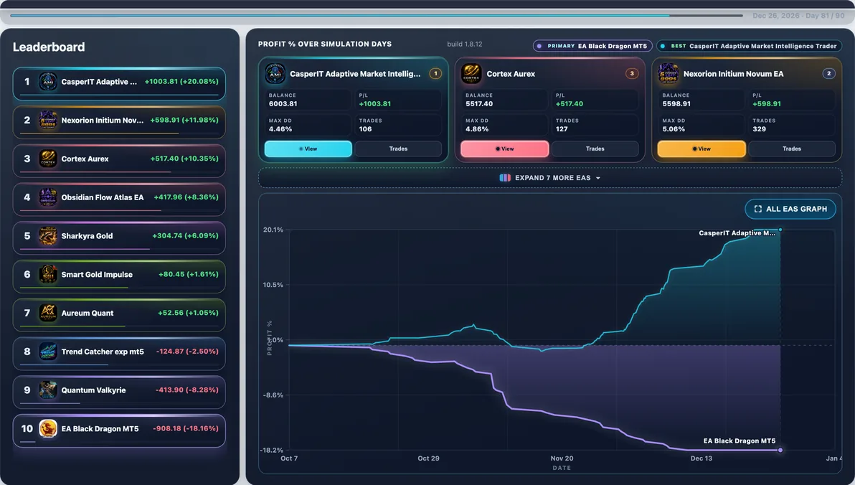
Task: Click the Obsidian Flow Atlas EA avatar icon
Action: [x=48, y=197]
